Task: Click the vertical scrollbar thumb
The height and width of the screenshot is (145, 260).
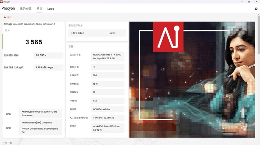Action: click(x=259, y=34)
